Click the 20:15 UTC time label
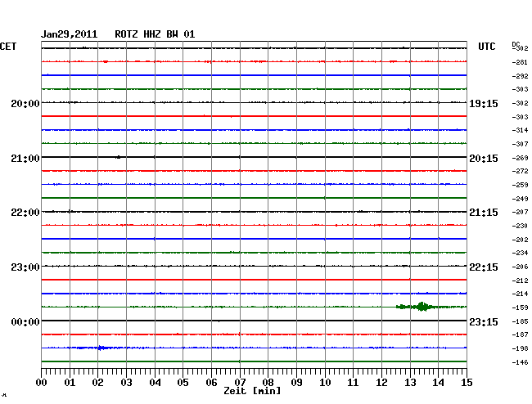The image size is (532, 404). point(484,159)
